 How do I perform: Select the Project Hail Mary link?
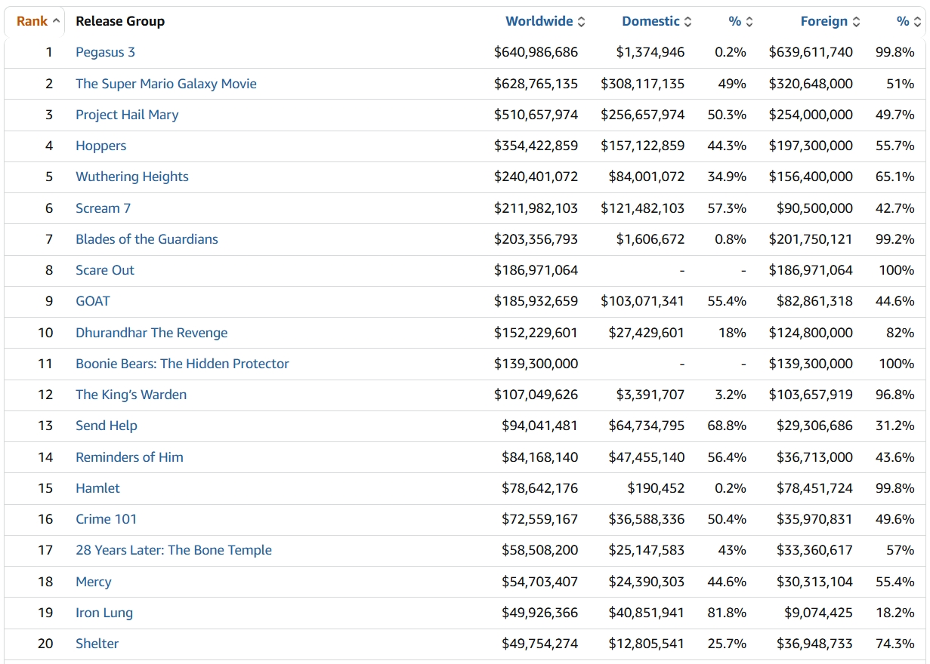[x=127, y=115]
